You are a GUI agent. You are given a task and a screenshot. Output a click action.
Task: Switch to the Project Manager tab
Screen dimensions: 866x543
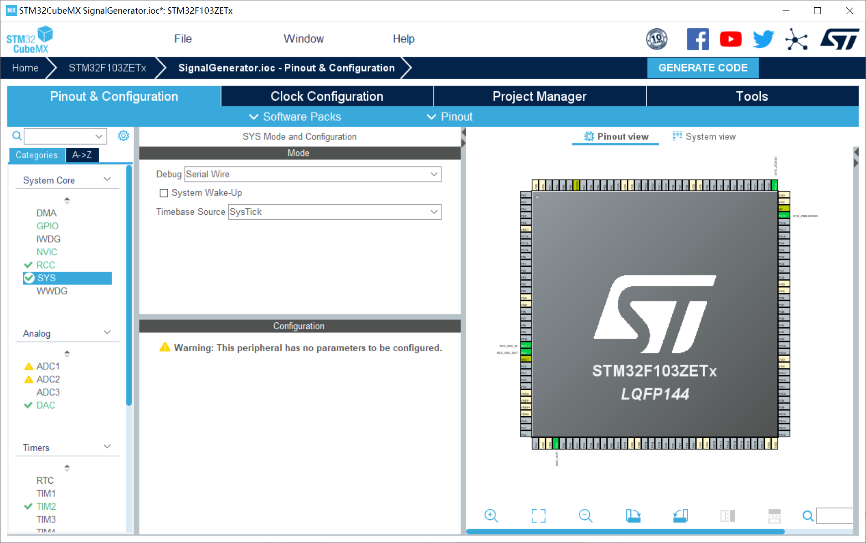point(539,96)
